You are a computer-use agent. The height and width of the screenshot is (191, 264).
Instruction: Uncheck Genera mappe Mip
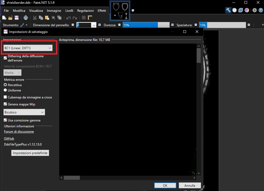coord(5,104)
